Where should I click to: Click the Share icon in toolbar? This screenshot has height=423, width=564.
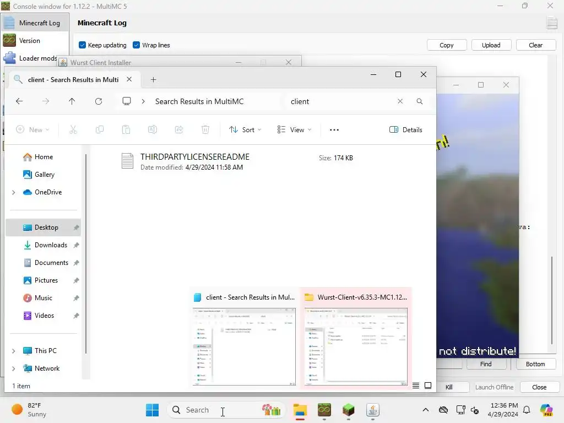(x=179, y=129)
